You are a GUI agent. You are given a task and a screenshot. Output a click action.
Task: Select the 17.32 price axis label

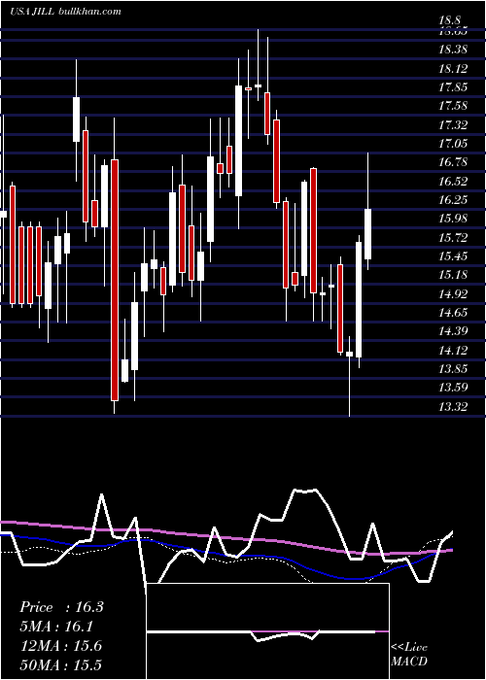coord(453,125)
